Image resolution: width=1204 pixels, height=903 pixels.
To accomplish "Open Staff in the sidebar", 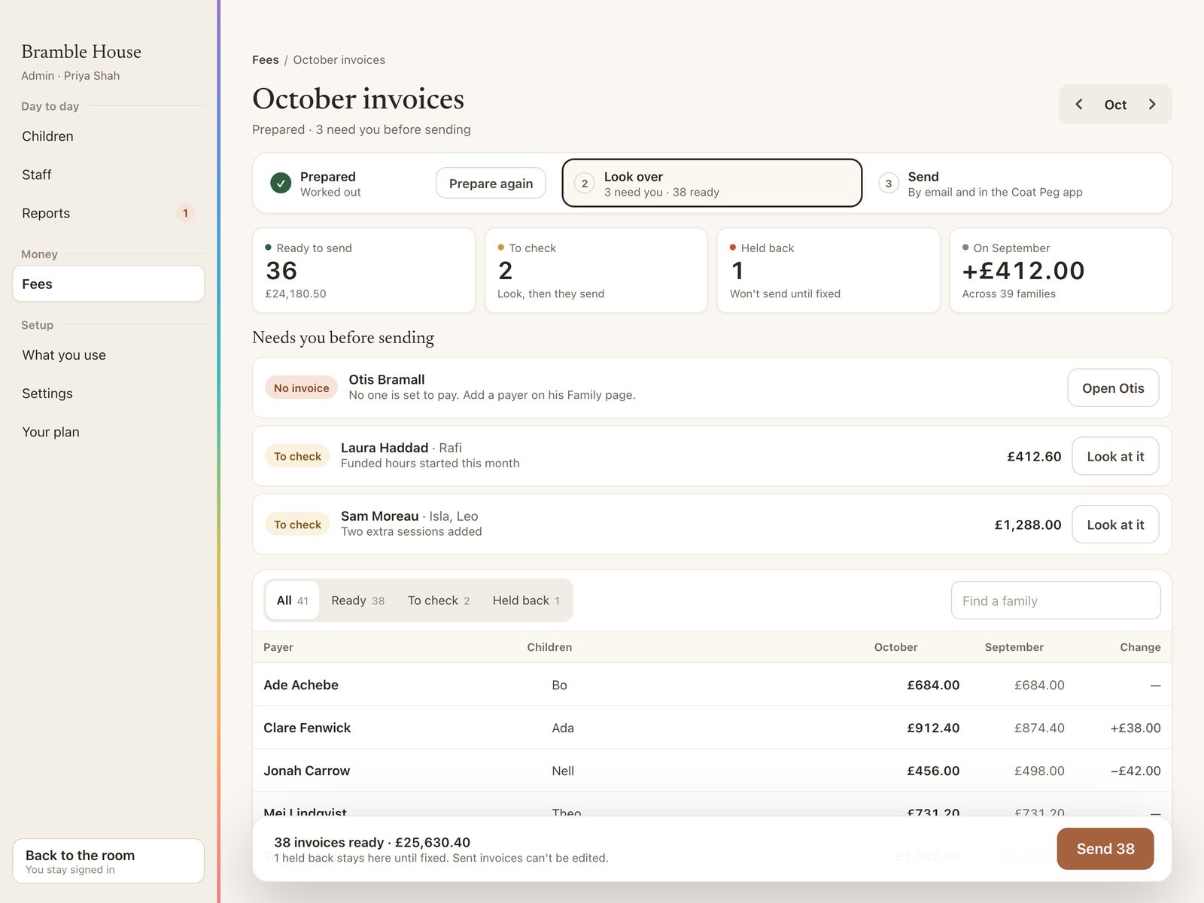I will coord(108,175).
